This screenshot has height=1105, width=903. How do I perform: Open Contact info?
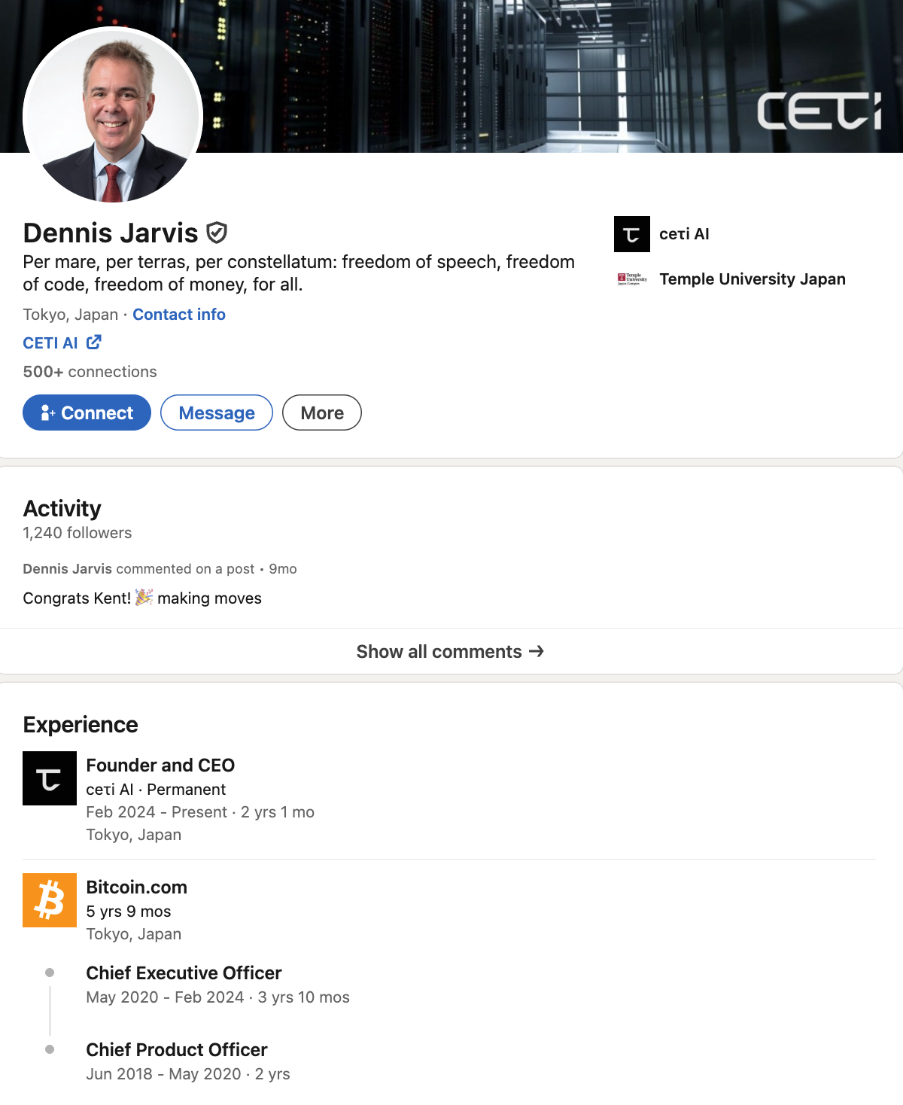178,314
